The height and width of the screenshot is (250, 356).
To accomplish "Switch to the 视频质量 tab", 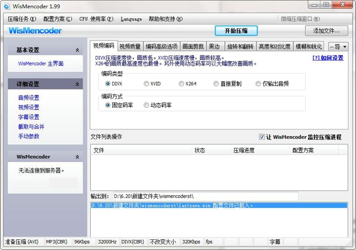I will (131, 46).
